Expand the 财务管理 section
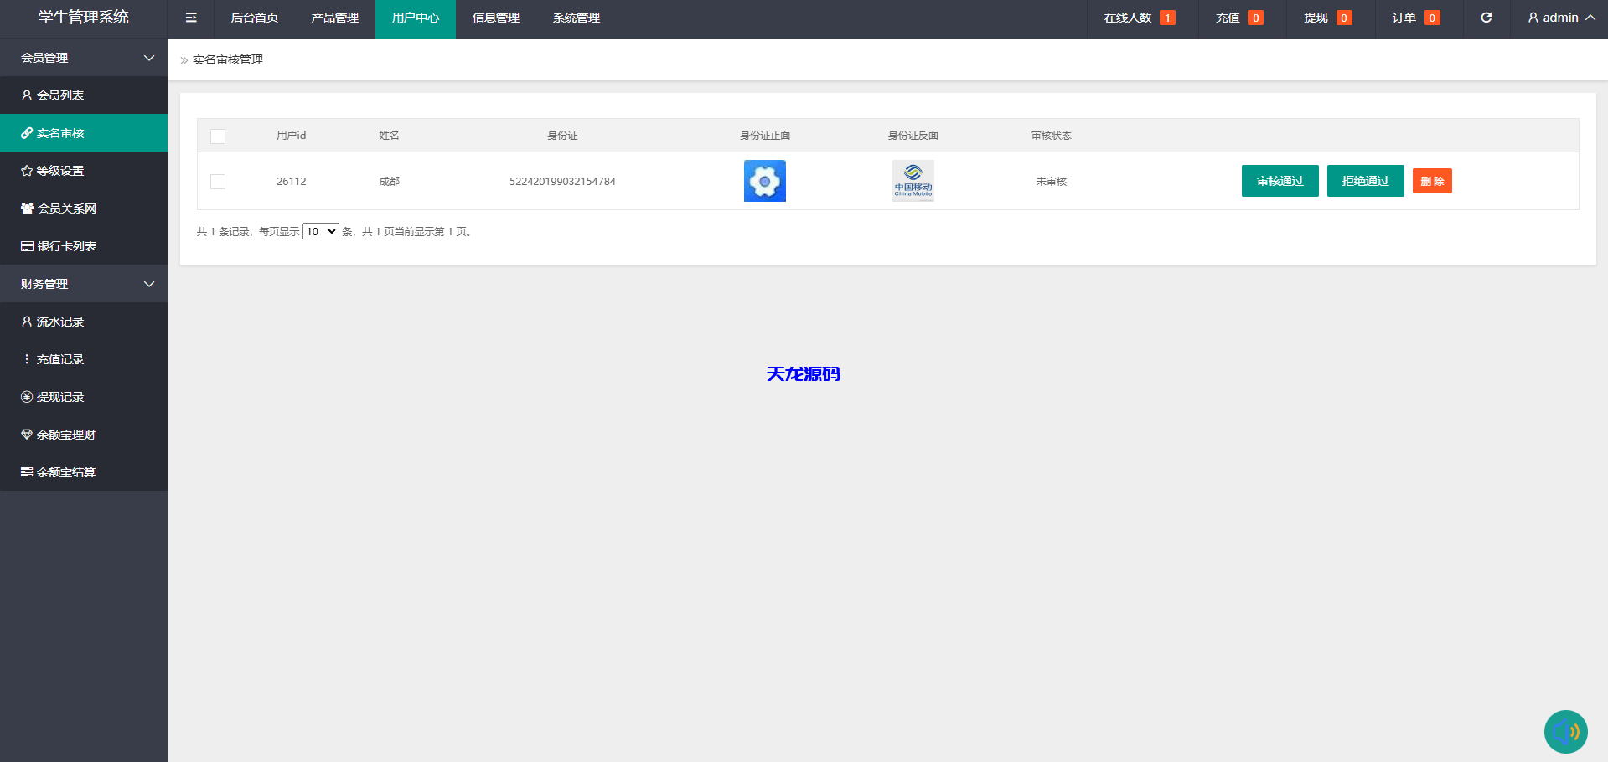The width and height of the screenshot is (1608, 762). coord(84,283)
